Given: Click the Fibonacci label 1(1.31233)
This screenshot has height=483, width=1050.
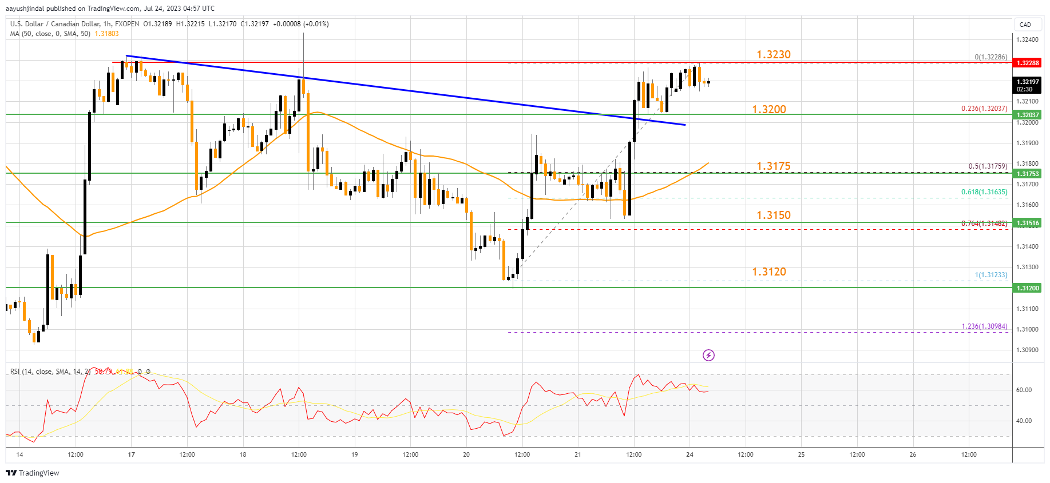Looking at the screenshot, I should tap(991, 275).
